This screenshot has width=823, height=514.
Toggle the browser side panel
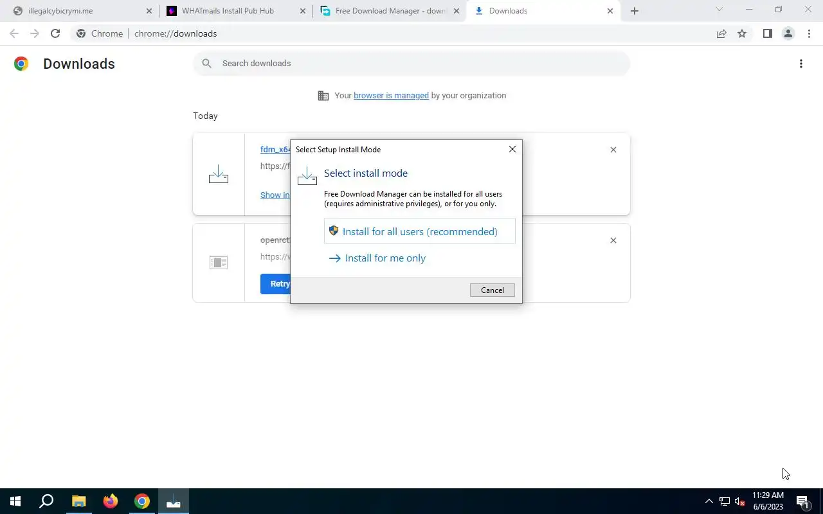[767, 33]
